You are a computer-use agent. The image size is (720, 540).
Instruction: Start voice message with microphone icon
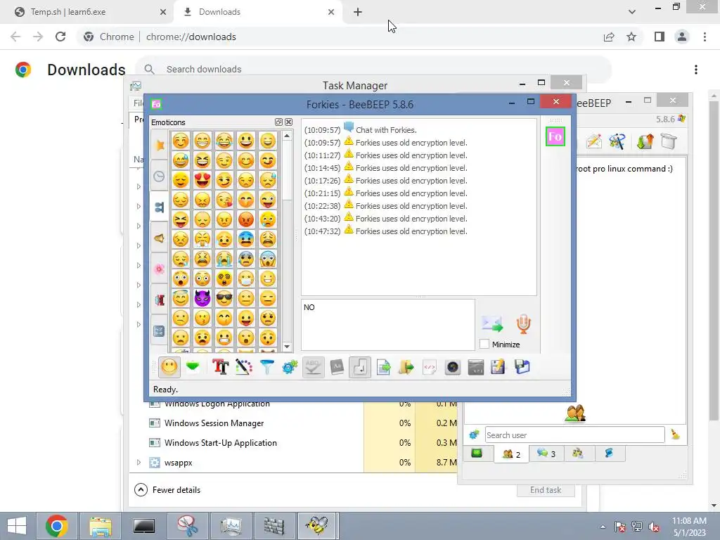[x=523, y=323]
